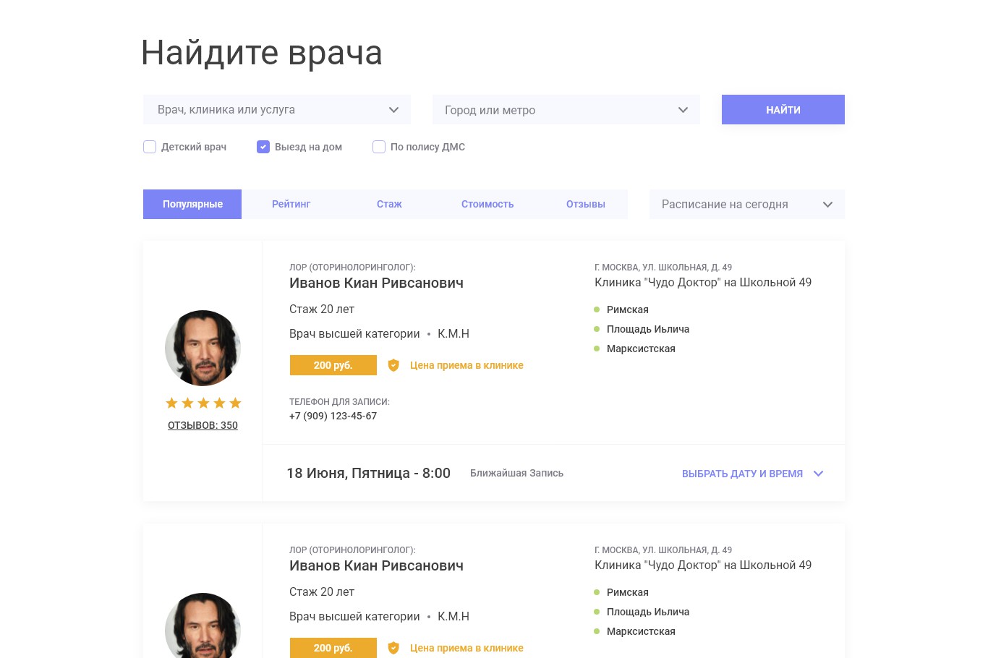
Task: Enable the По полису ДМС checkbox
Action: tap(379, 147)
